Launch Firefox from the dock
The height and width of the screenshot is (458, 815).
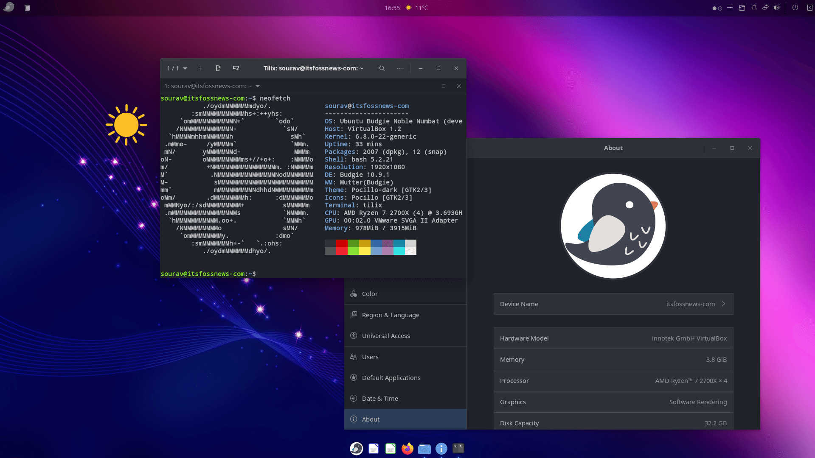pyautogui.click(x=407, y=448)
